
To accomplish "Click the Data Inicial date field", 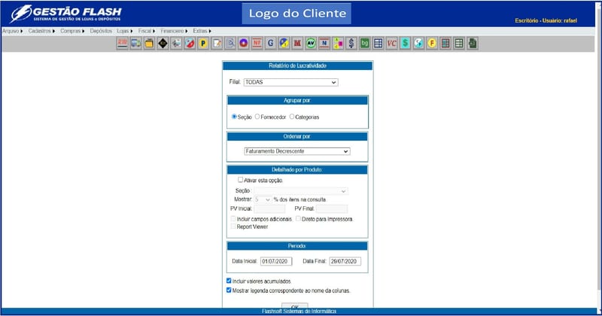I will click(276, 262).
